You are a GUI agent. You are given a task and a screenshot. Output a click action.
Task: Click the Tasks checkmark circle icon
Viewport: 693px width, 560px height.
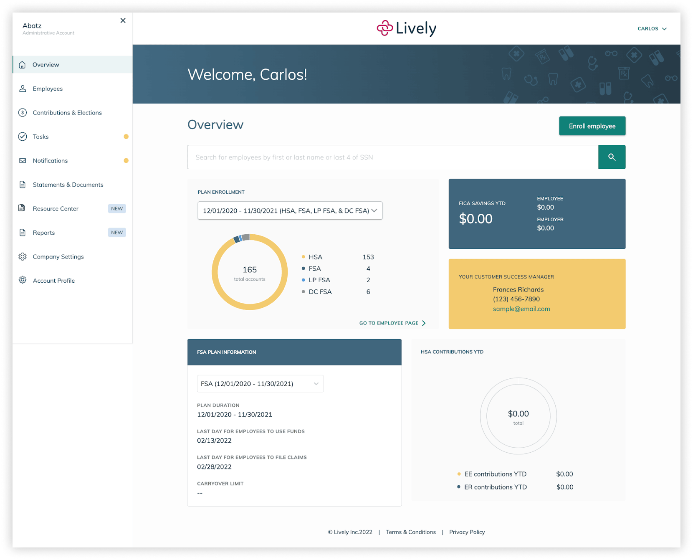click(23, 137)
